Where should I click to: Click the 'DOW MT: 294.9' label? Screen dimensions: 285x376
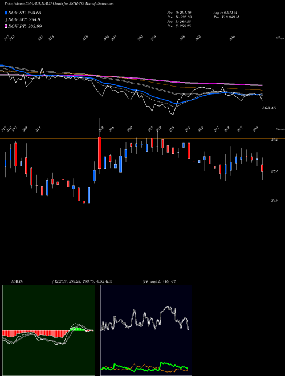tap(24, 19)
